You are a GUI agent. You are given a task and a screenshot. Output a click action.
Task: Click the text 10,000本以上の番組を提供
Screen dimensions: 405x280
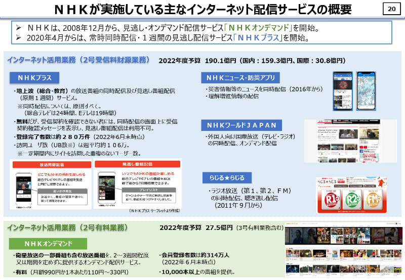point(198,272)
